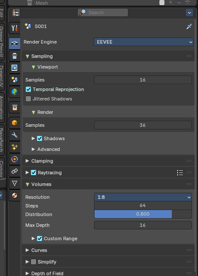Open the World properties tab
This screenshot has height=276, width=198.
[15, 92]
